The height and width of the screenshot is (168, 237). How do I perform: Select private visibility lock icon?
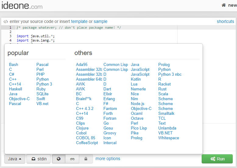click(x=86, y=159)
